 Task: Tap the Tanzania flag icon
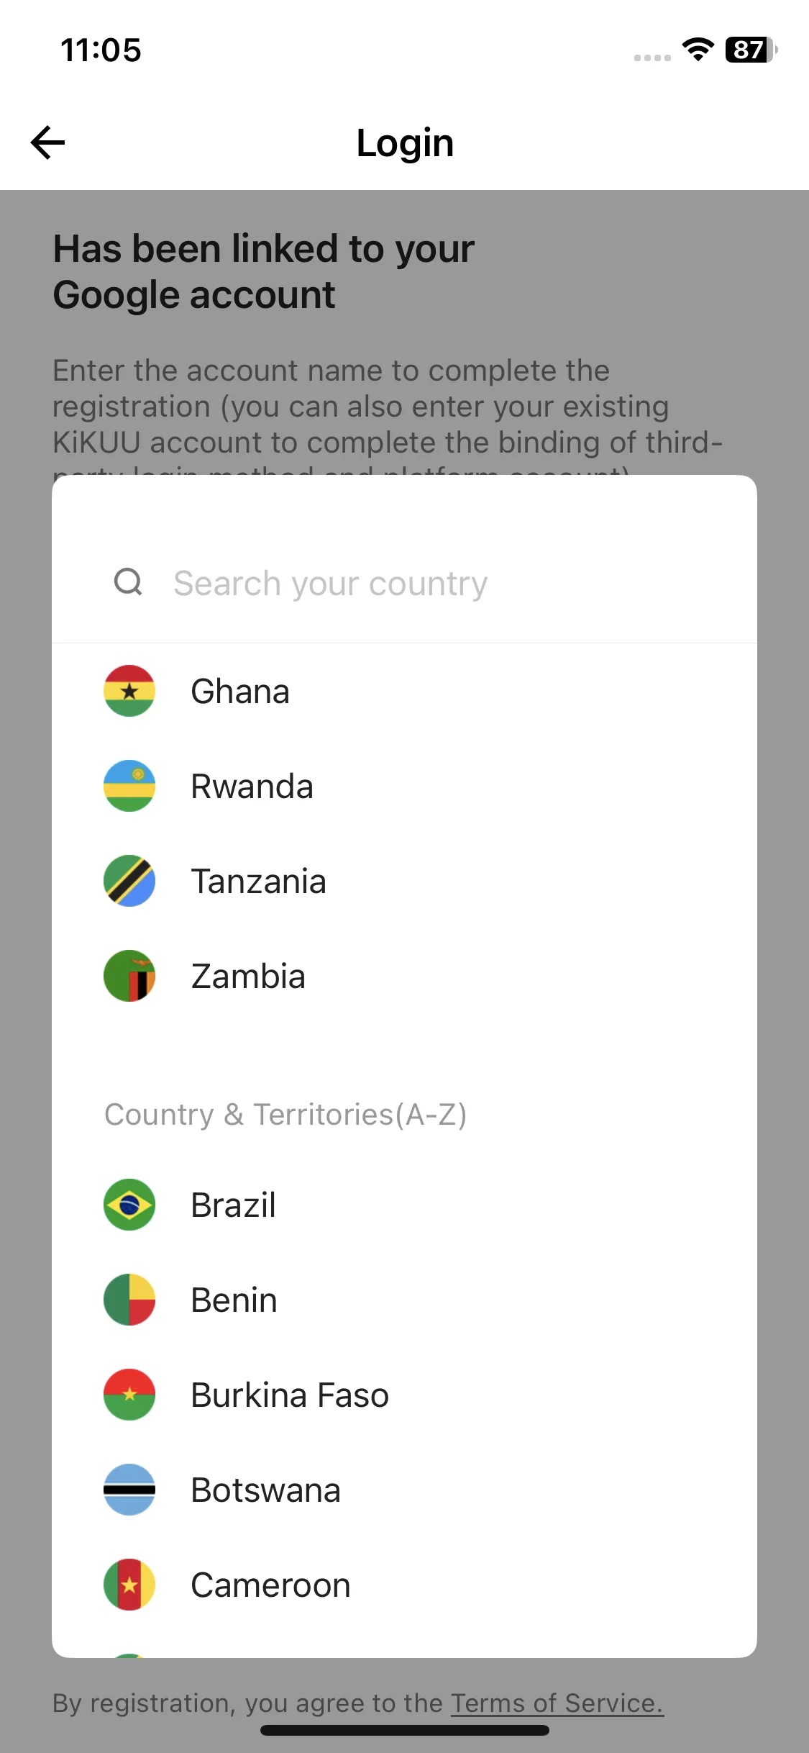pyautogui.click(x=129, y=881)
